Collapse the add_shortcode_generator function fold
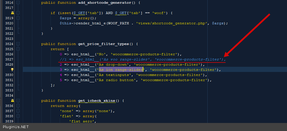The width and height of the screenshot is (287, 131). click(x=18, y=3)
